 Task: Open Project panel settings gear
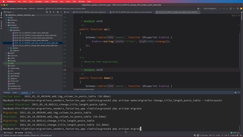[x=58, y=12]
